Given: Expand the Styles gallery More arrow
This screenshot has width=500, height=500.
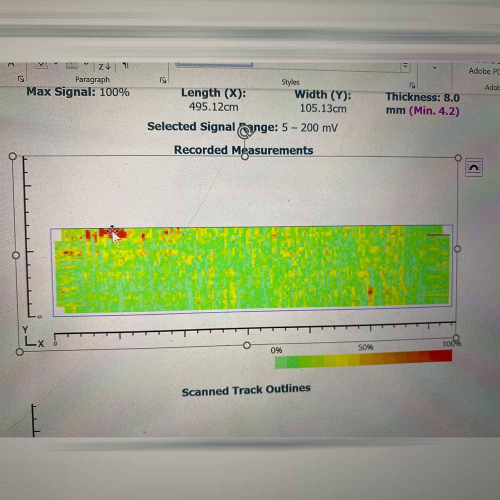Looking at the screenshot, I should click(x=405, y=66).
